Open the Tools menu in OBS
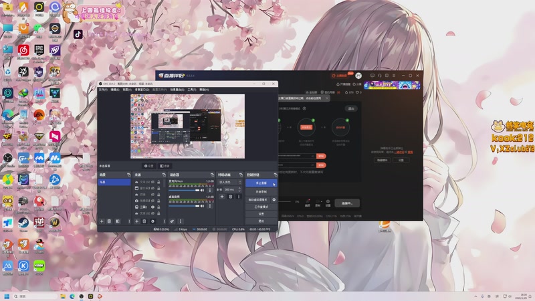535x301 pixels. [192, 90]
